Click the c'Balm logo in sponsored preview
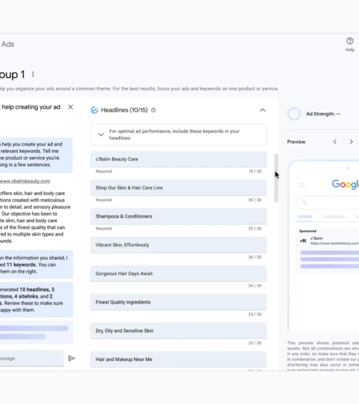 click(303, 241)
